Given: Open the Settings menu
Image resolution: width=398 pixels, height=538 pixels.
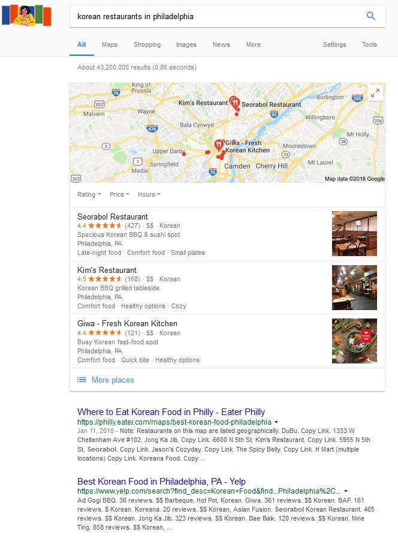Looking at the screenshot, I should point(334,44).
